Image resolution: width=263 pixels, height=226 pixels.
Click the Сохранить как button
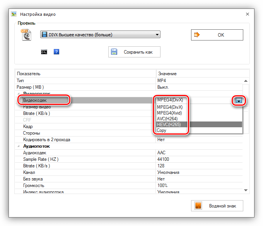134,52
